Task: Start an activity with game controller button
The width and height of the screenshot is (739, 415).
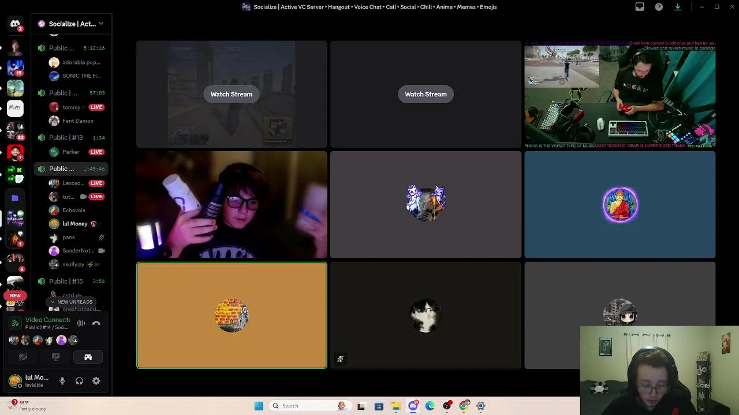Action: pos(88,357)
